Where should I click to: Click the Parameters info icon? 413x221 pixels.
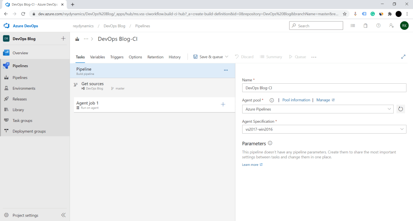(x=270, y=143)
